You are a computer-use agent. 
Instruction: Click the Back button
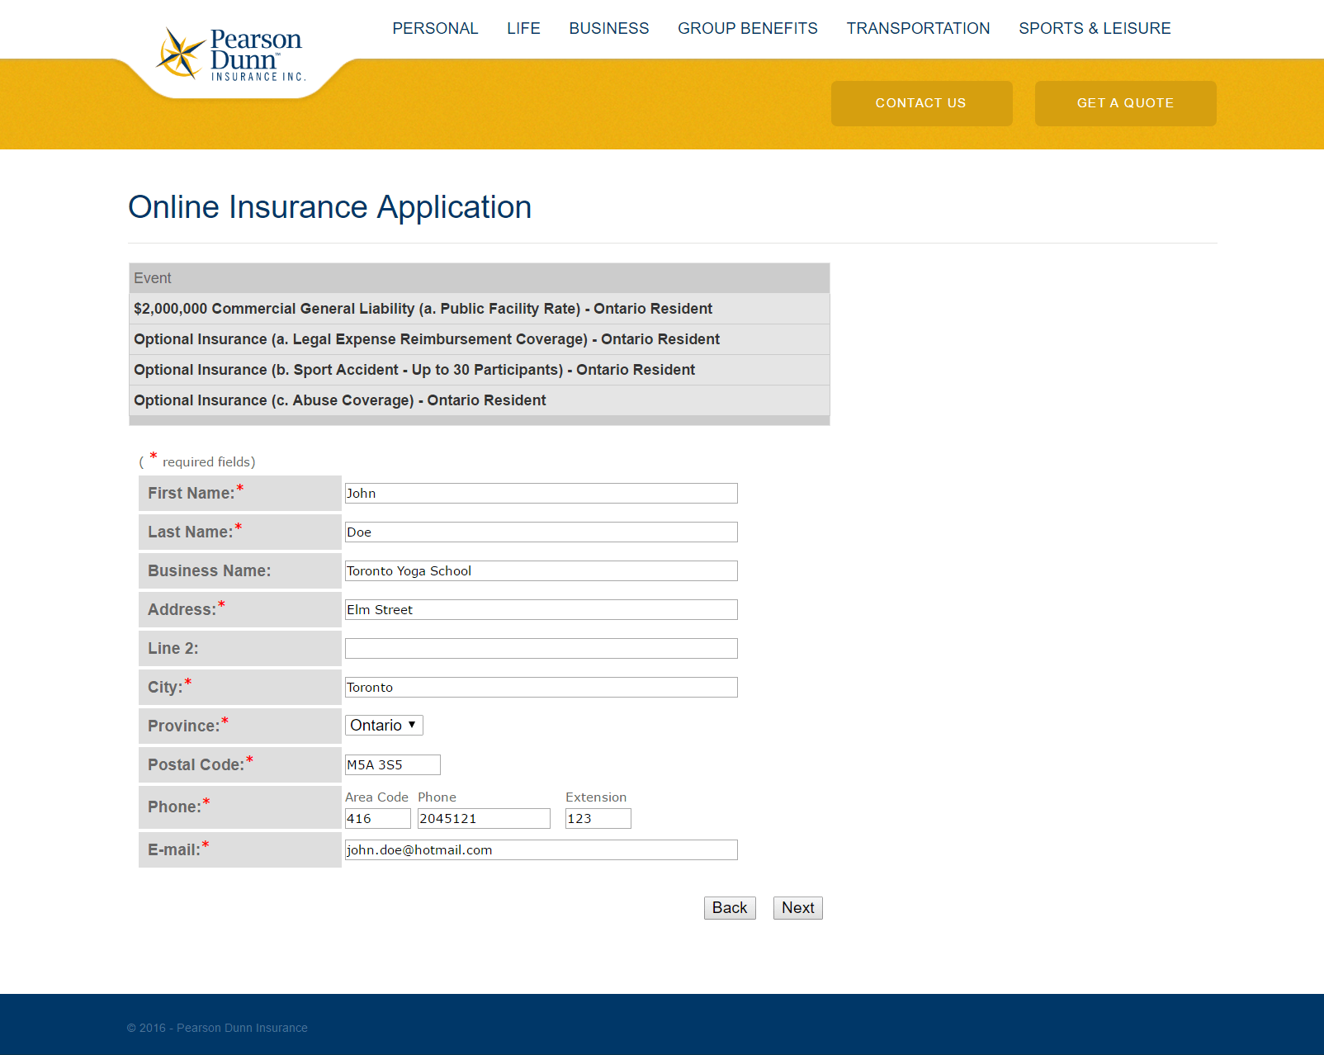[x=730, y=908]
